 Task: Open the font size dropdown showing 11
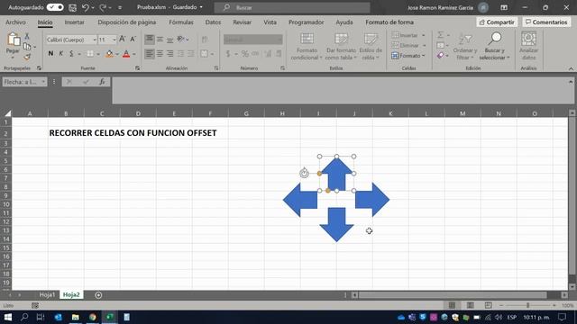tap(114, 40)
